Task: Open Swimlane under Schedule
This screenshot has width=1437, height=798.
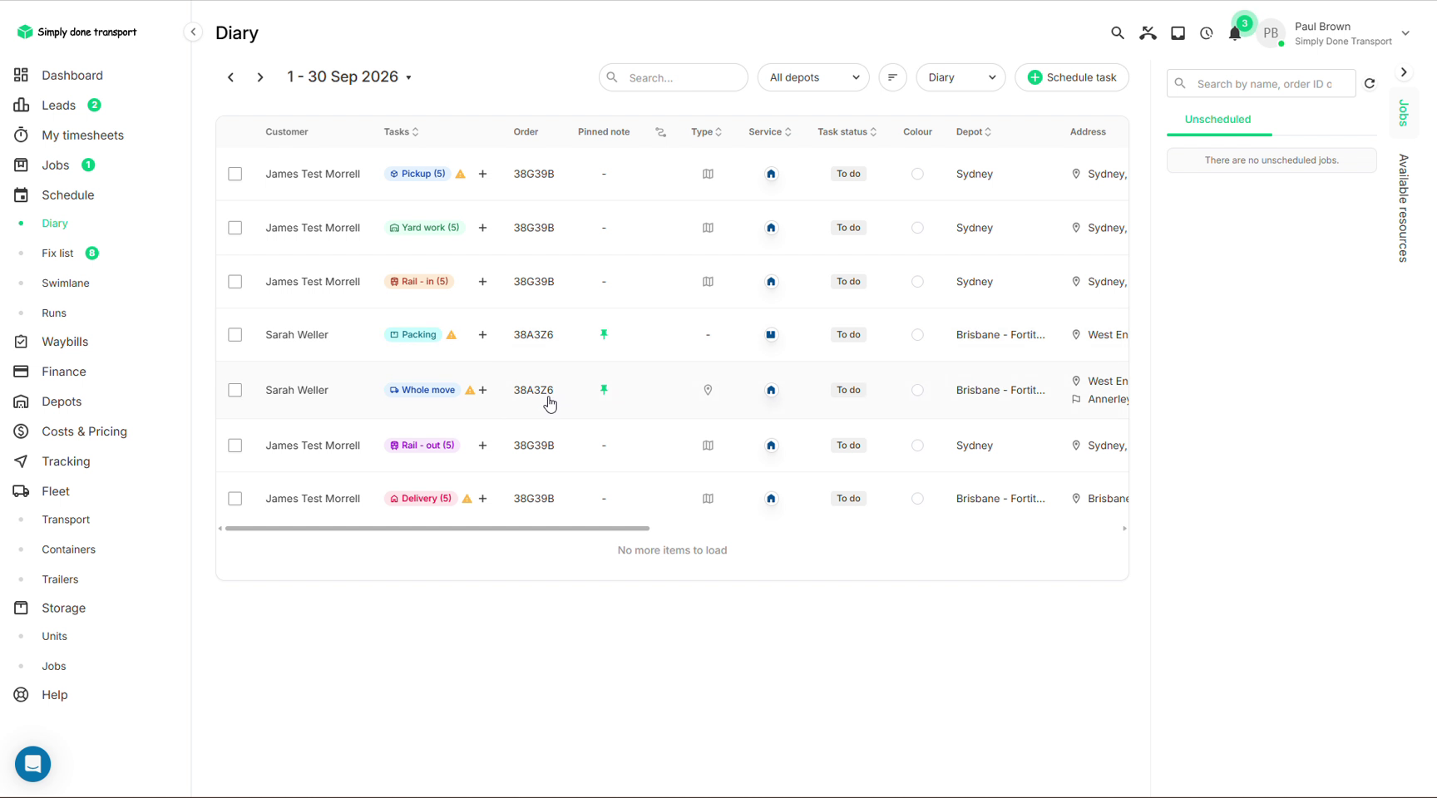Action: tap(66, 283)
